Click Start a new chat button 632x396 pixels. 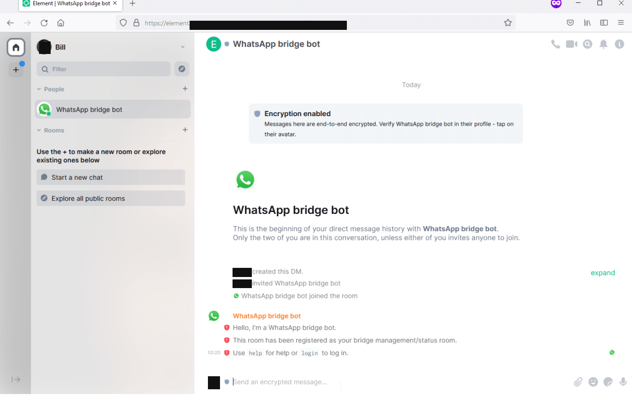click(110, 177)
